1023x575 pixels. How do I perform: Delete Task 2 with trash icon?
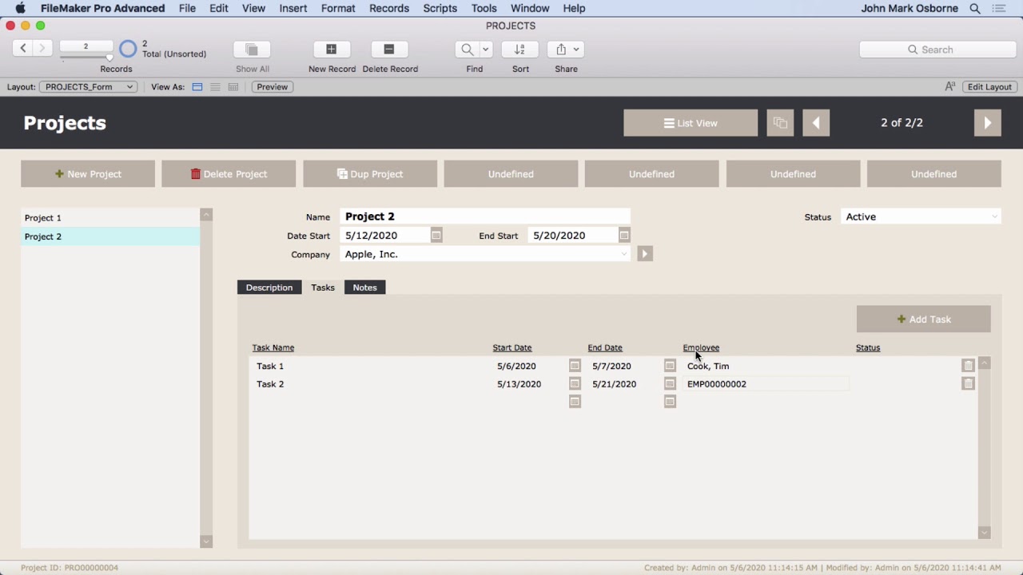pos(968,384)
